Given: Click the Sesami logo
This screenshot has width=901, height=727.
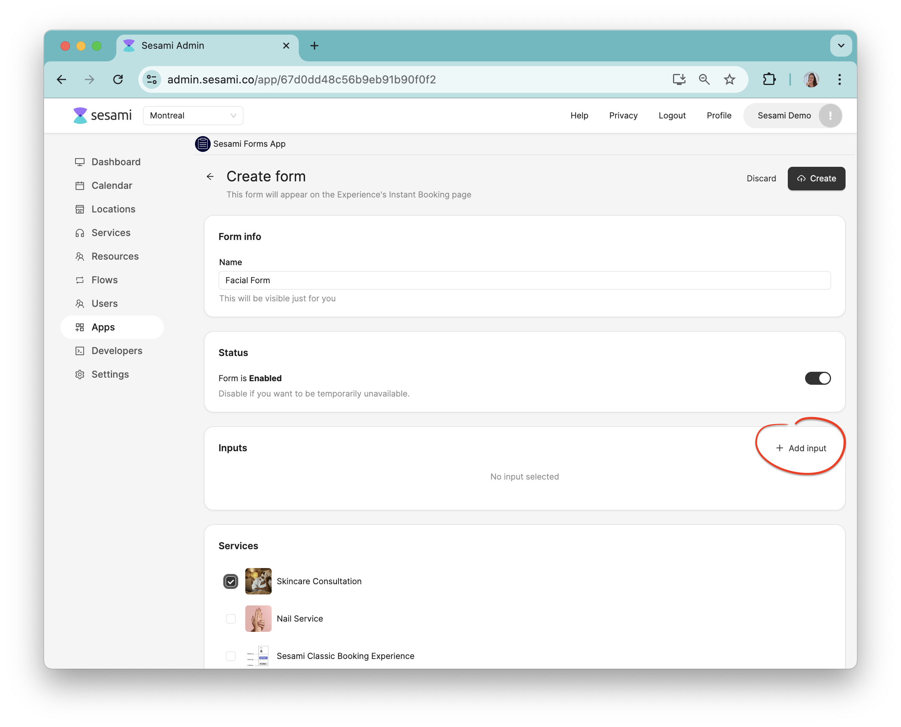Looking at the screenshot, I should 103,115.
